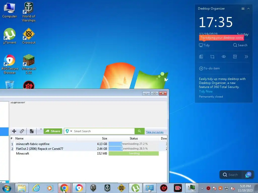Show hidden system tray icons
This screenshot has width=258, height=193.
pyautogui.click(x=202, y=188)
